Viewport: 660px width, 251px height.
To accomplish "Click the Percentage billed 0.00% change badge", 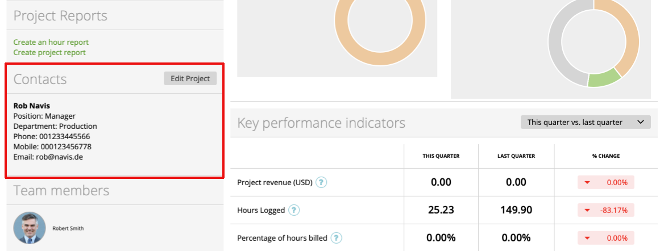I will point(605,238).
